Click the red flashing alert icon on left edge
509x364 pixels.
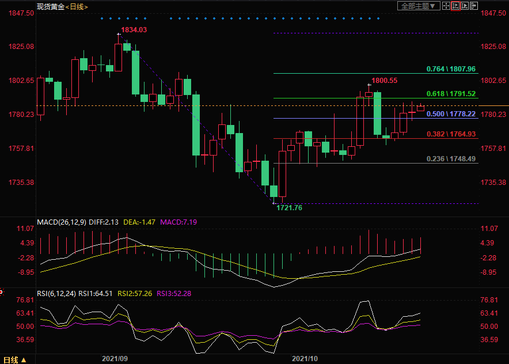coord(2,293)
